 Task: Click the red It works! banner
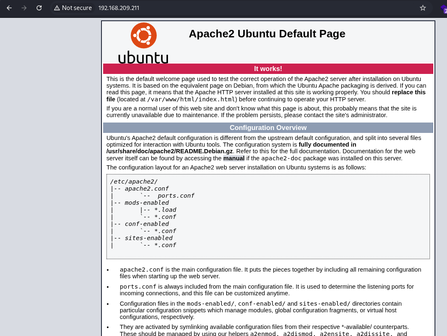(268, 69)
